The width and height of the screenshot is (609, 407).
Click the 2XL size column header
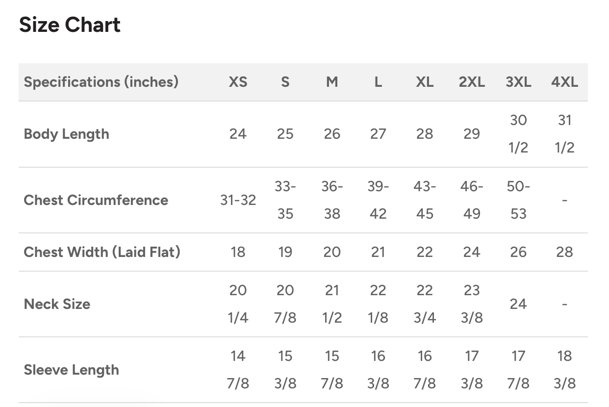tap(471, 82)
